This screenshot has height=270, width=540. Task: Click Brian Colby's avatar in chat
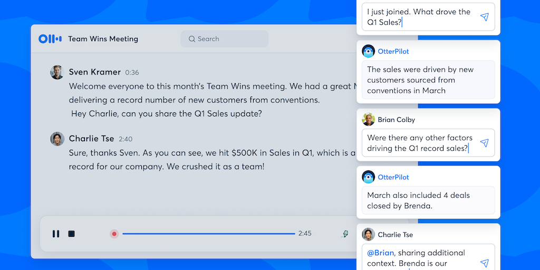(368, 120)
